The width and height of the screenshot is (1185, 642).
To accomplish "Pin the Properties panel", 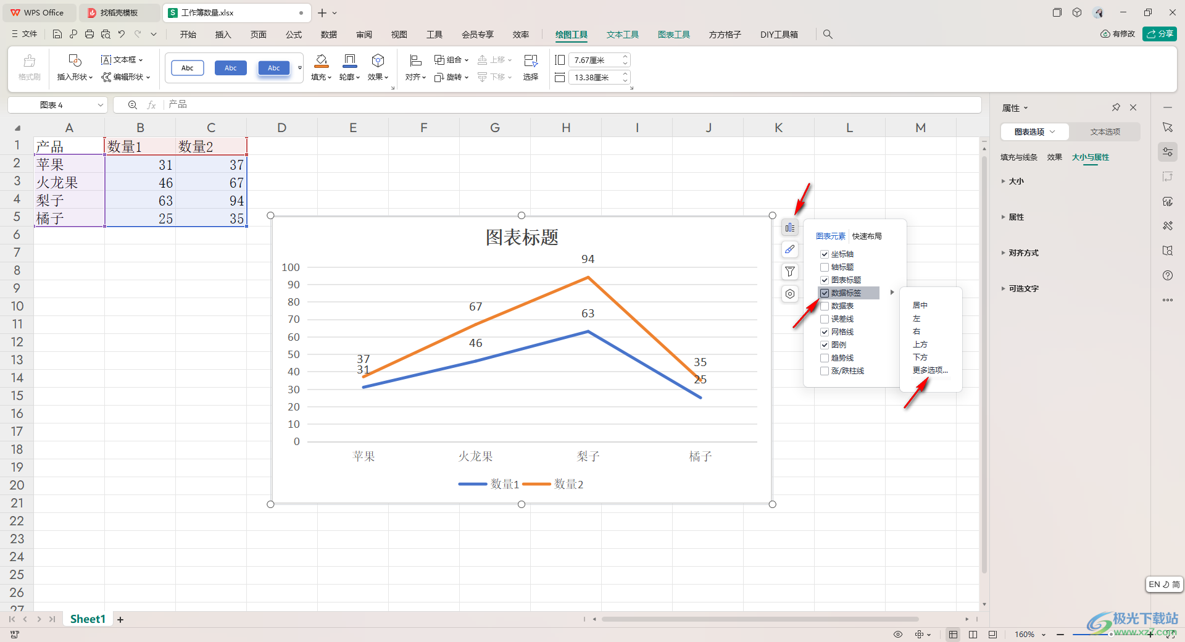I will 1116,107.
